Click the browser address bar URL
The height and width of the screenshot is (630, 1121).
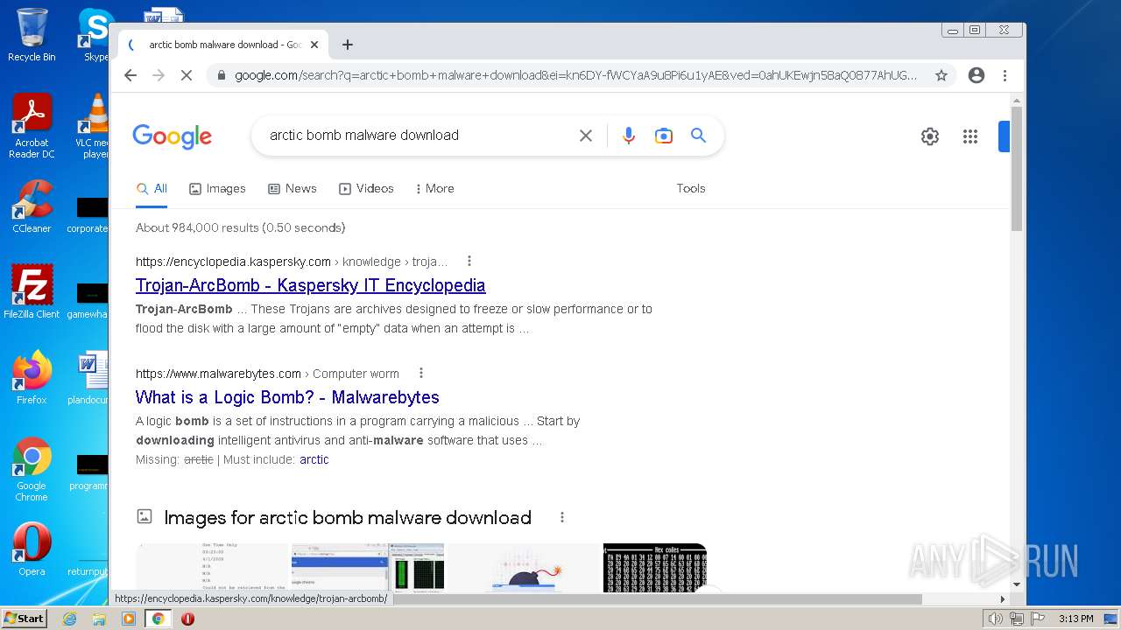pyautogui.click(x=575, y=75)
